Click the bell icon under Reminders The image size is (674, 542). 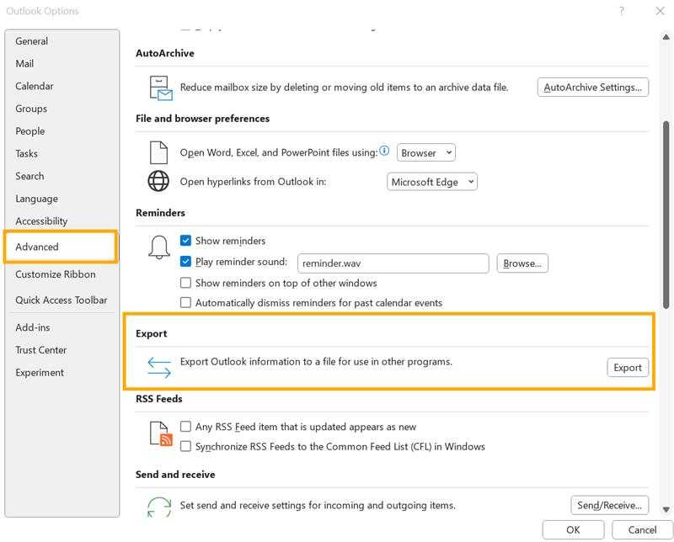(x=159, y=247)
